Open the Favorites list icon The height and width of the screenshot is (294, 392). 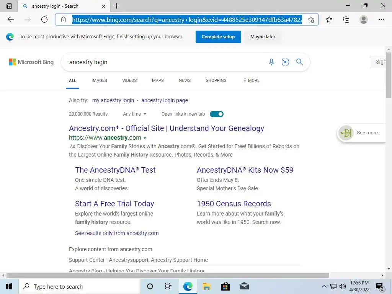pos(329,20)
